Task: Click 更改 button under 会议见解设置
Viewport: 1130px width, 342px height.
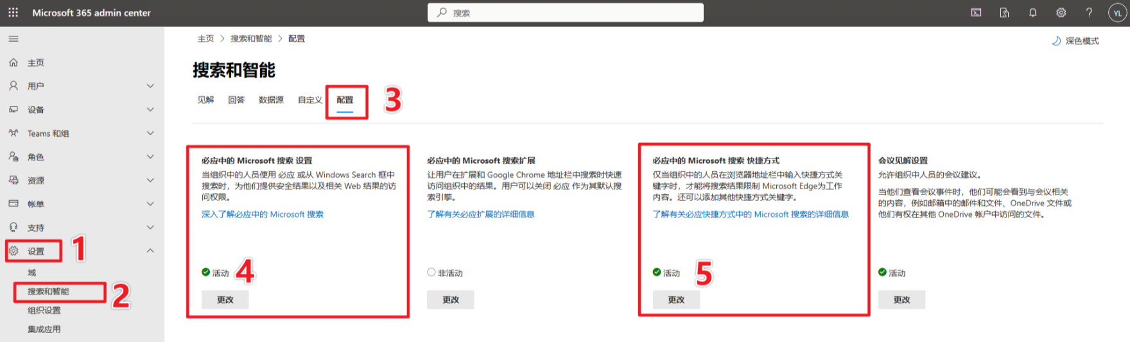Action: (x=901, y=300)
